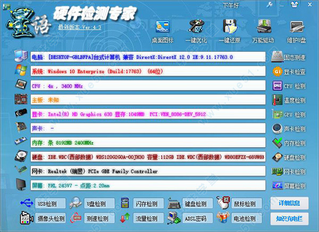Image resolution: width=319 pixels, height=232 pixels.
Task: Click the 内存 8192MB 2400MHz field
Action: point(148,143)
